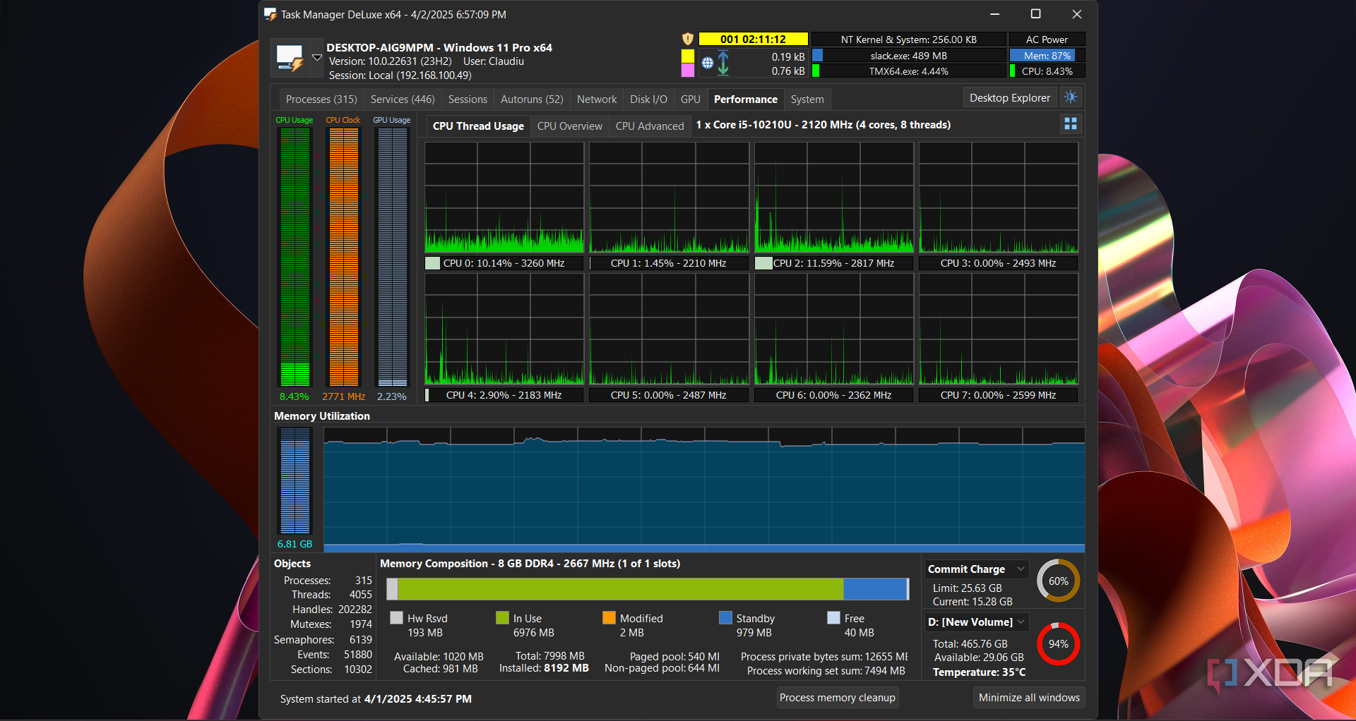Click the slack.exe: 489 MB entry

[908, 56]
